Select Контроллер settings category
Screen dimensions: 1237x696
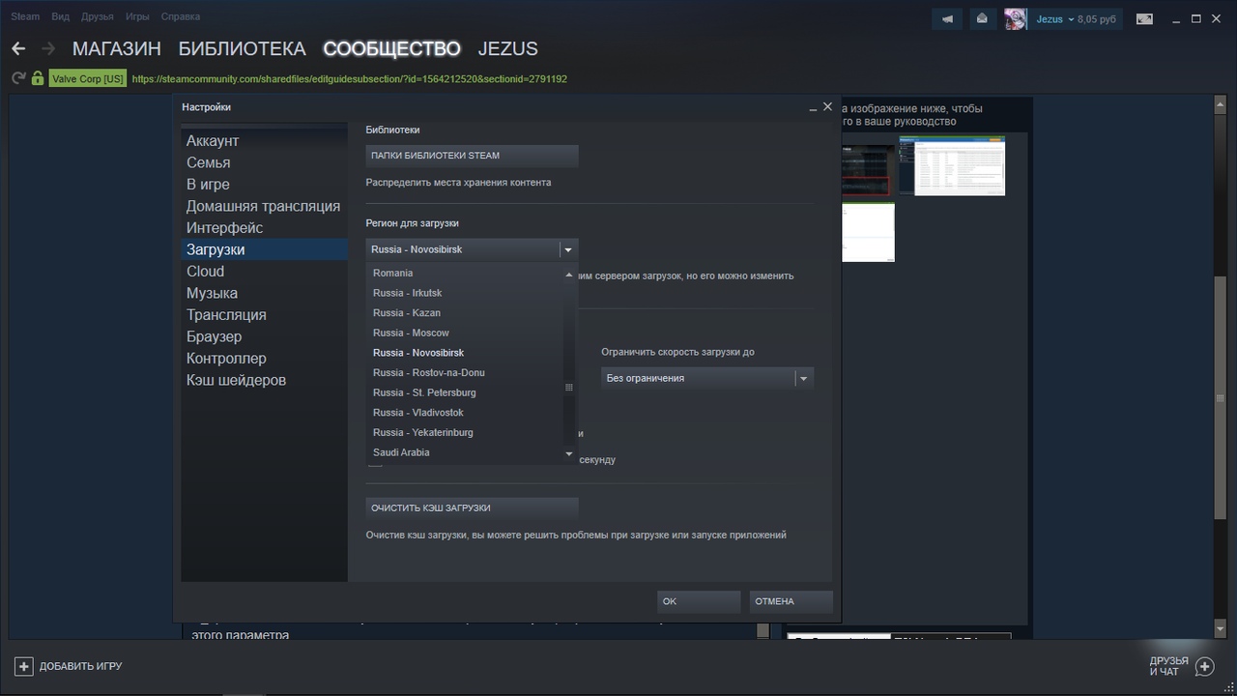pyautogui.click(x=264, y=359)
